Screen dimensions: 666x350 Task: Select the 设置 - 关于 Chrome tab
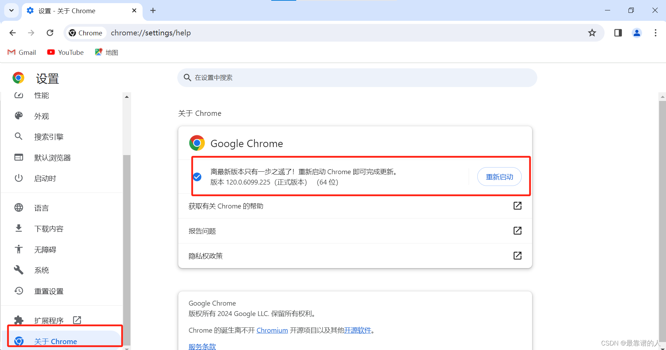[82, 11]
